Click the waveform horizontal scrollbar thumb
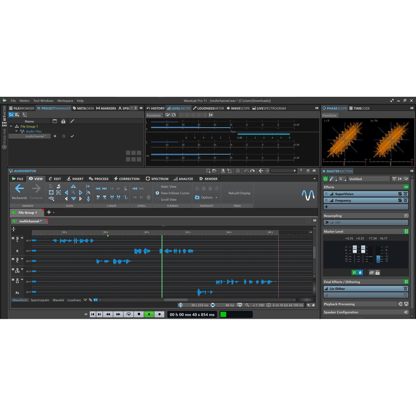The width and height of the screenshot is (416, 416). (x=176, y=300)
